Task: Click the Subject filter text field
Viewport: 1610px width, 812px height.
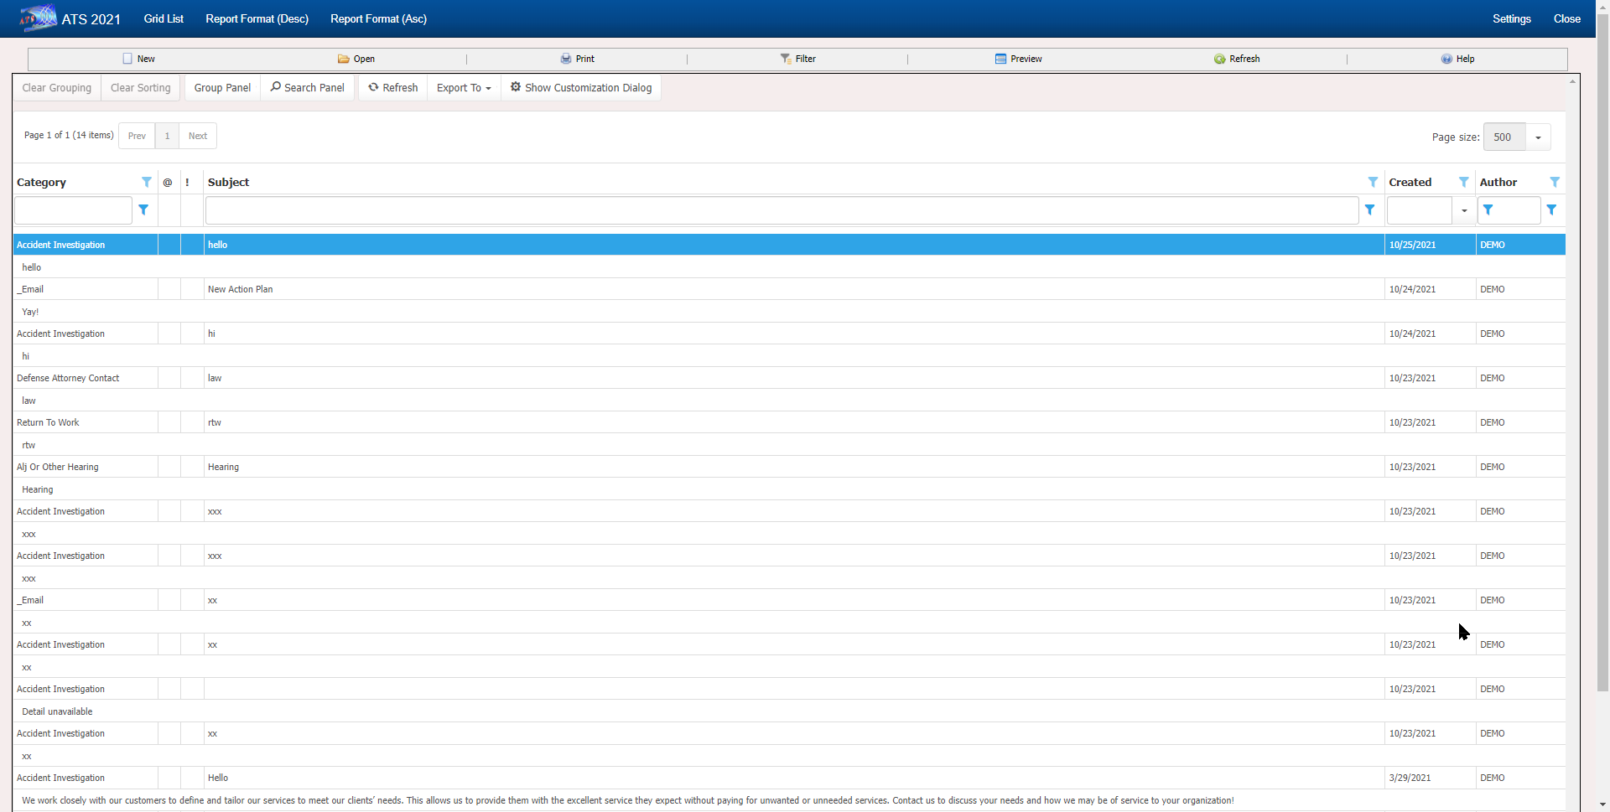Action: coord(782,210)
